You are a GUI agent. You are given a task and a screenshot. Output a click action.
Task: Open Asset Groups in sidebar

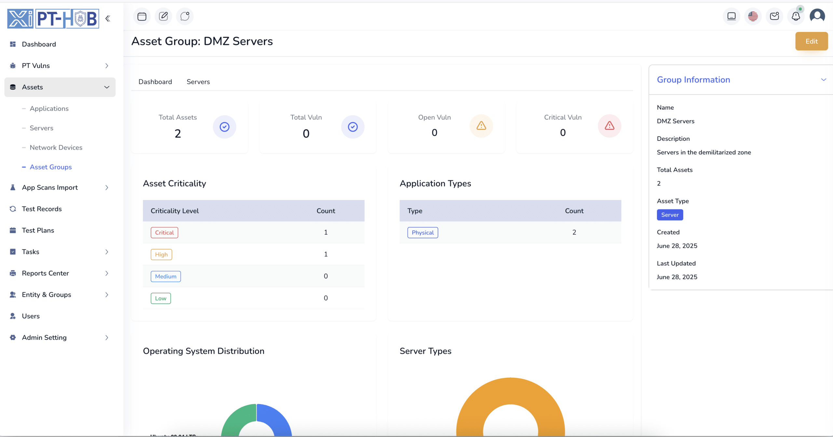click(51, 167)
